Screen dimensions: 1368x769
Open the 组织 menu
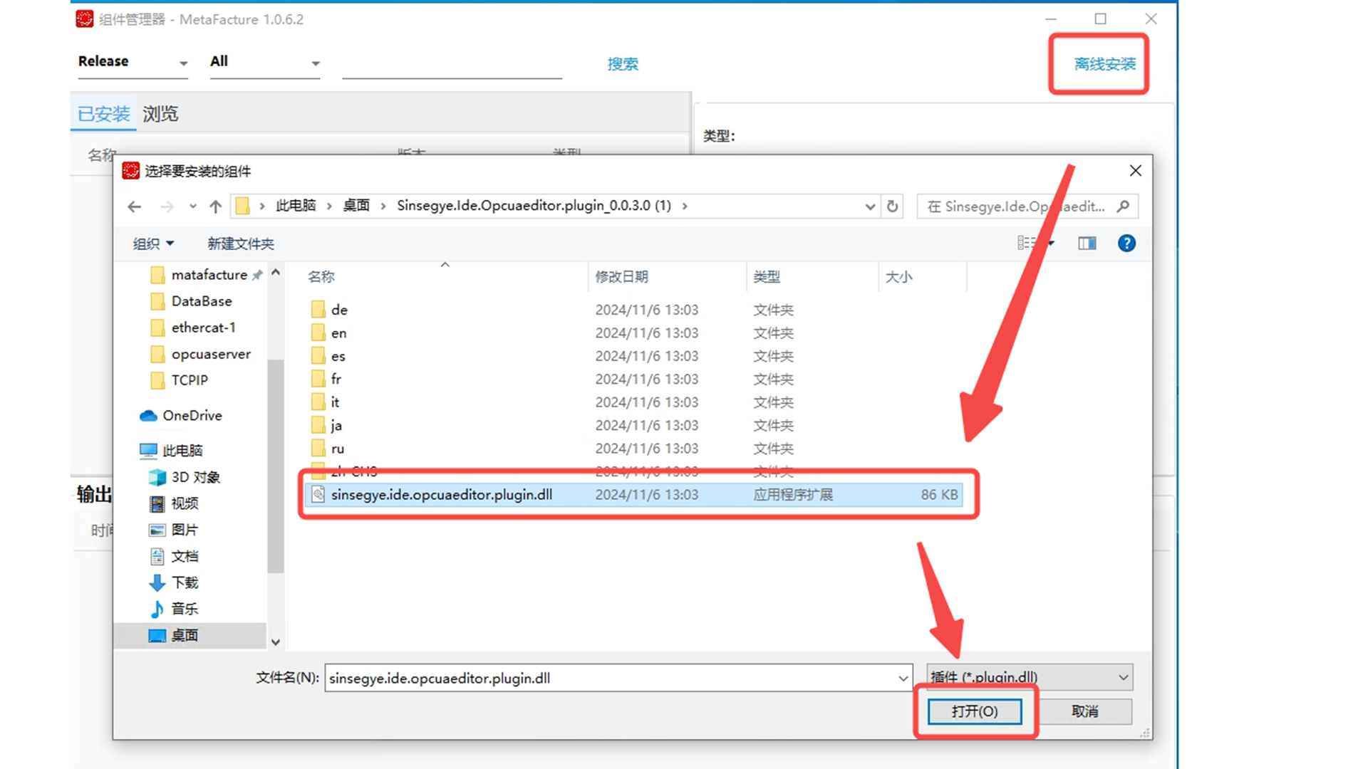153,244
